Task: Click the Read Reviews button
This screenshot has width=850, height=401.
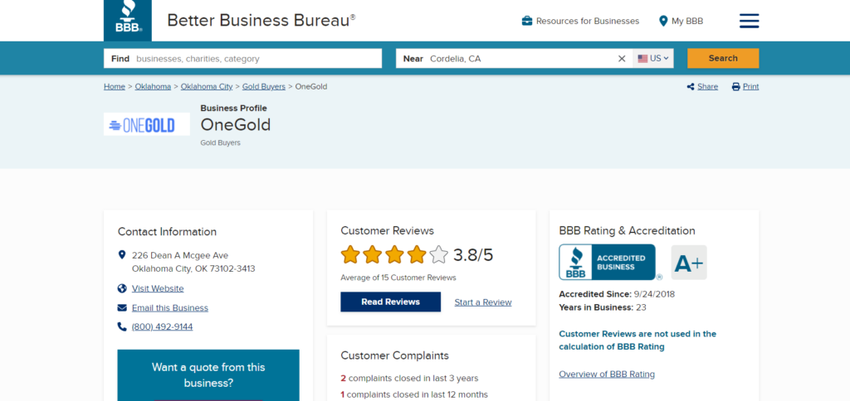Action: coord(390,302)
